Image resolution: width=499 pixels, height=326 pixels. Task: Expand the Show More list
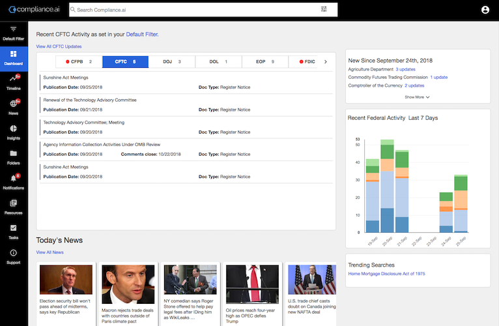417,97
